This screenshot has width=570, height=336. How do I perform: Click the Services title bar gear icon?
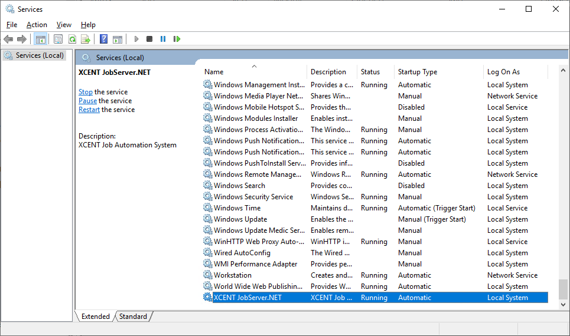click(10, 9)
